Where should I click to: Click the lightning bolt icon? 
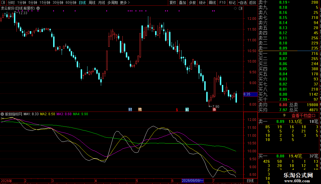tap(284, 115)
